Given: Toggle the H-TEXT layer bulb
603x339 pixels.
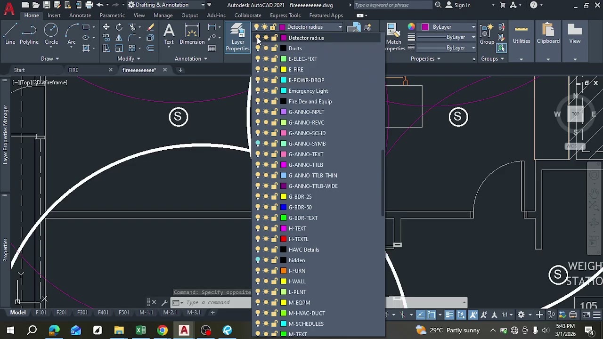Looking at the screenshot, I should [x=258, y=228].
